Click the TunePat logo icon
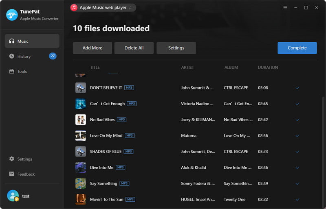The width and height of the screenshot is (326, 209). (12, 15)
